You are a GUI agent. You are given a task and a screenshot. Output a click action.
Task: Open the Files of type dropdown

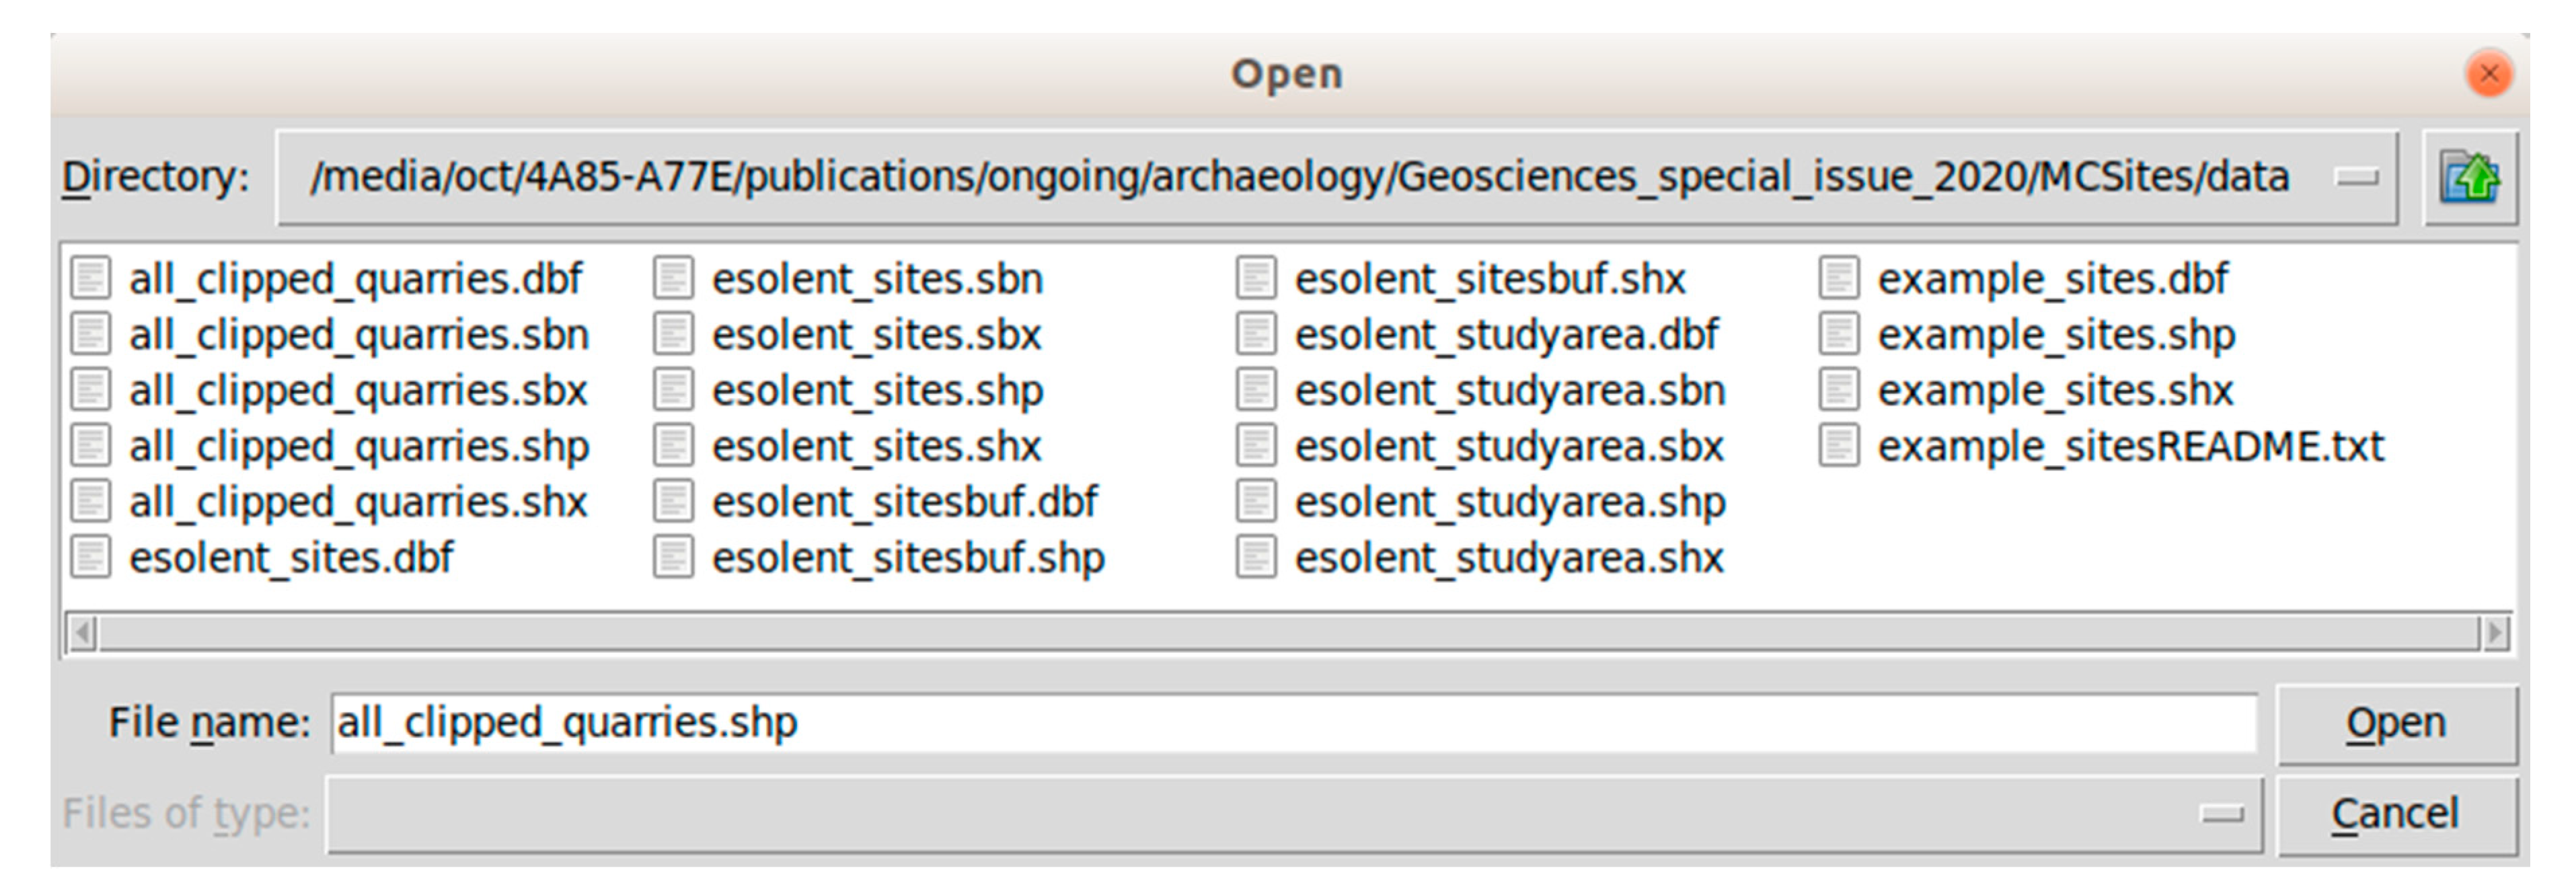tap(2221, 815)
